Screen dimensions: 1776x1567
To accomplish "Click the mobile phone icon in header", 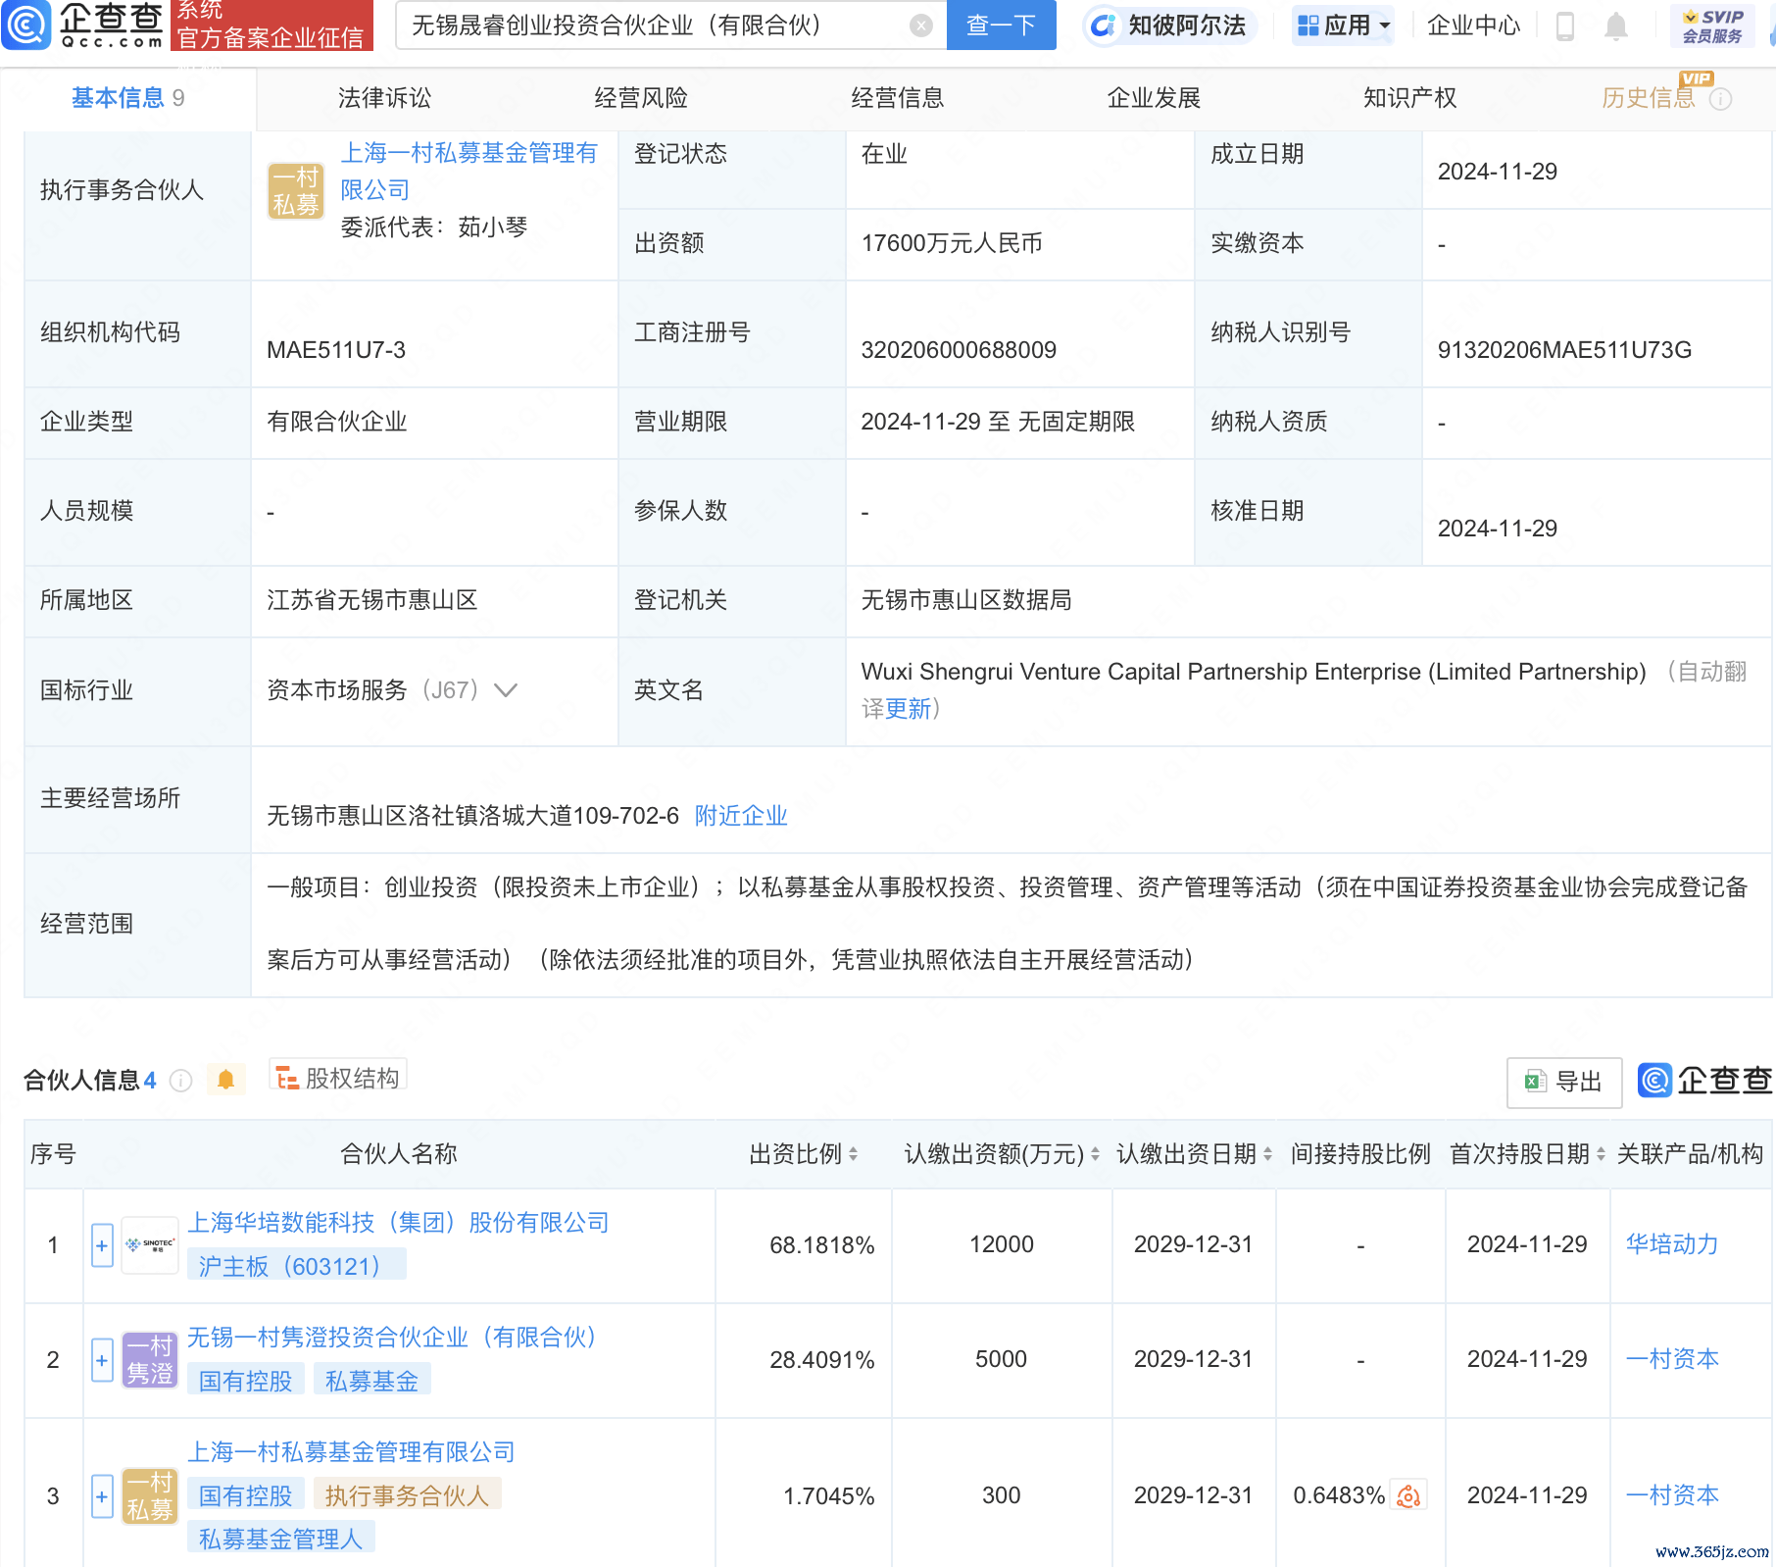I will (1565, 26).
